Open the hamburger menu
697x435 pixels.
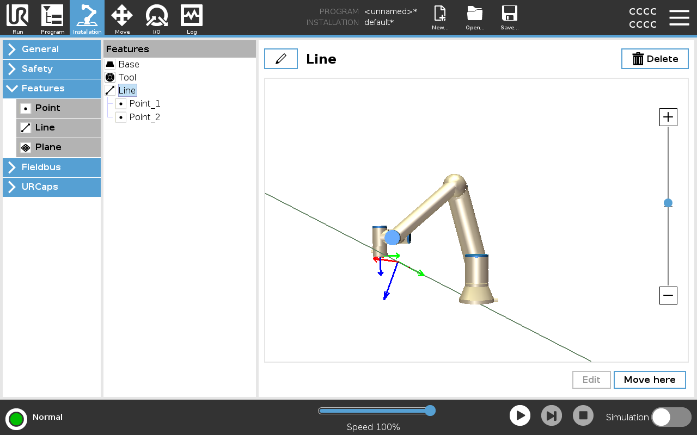pos(679,17)
